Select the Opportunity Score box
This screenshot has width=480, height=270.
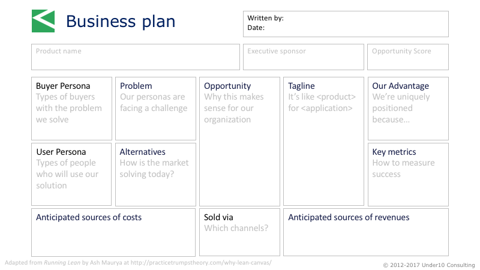[408, 57]
